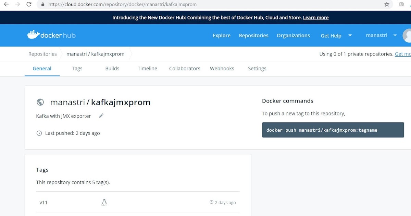Open Organizations from the top navigation

pyautogui.click(x=293, y=35)
